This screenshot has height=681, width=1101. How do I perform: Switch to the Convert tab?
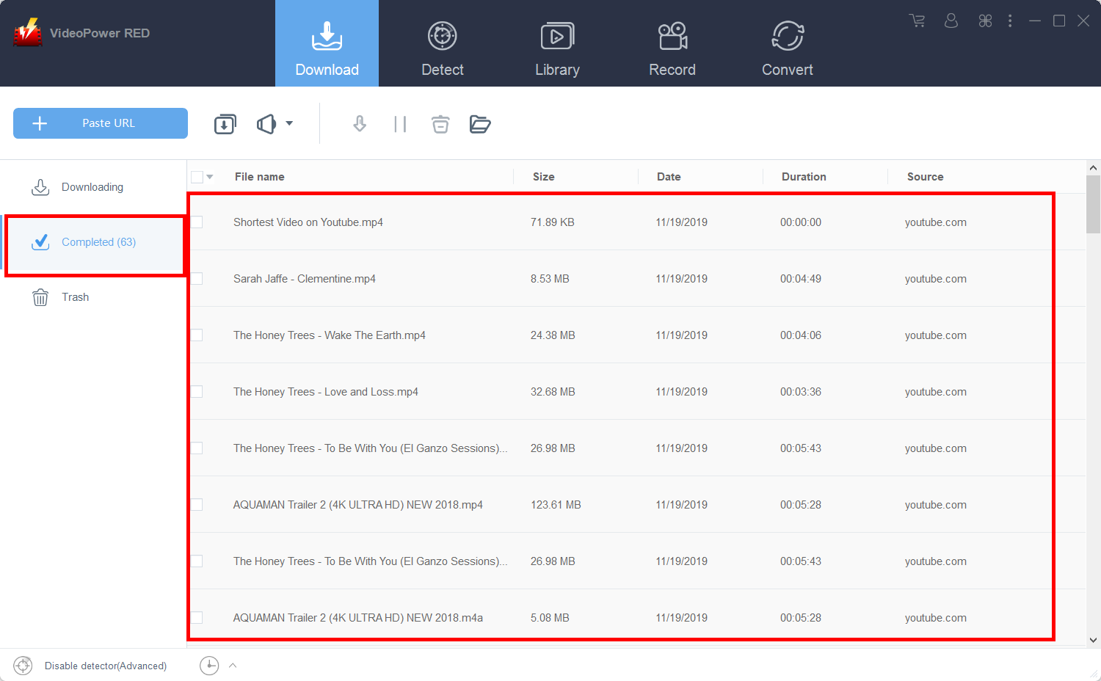787,44
